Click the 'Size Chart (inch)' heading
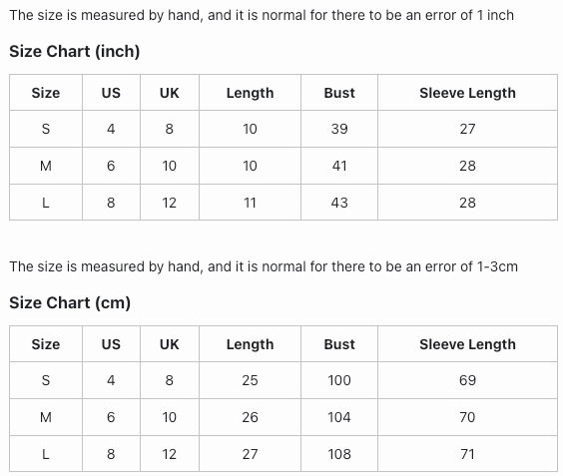This screenshot has height=476, width=563. point(74,51)
